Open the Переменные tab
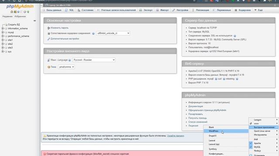279x156 pixels. tap(222, 10)
